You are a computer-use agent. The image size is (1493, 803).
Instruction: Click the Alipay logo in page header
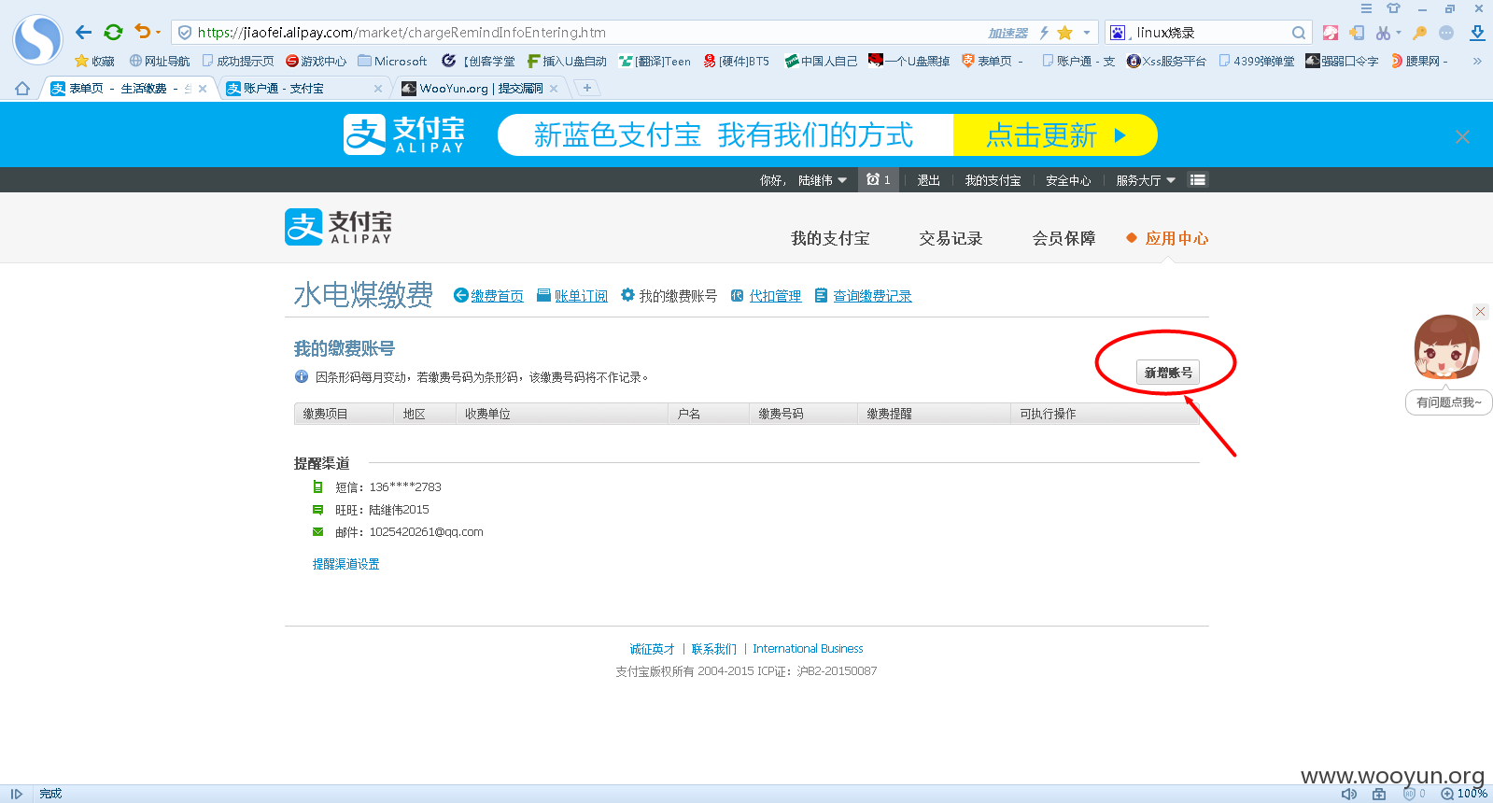click(x=338, y=227)
